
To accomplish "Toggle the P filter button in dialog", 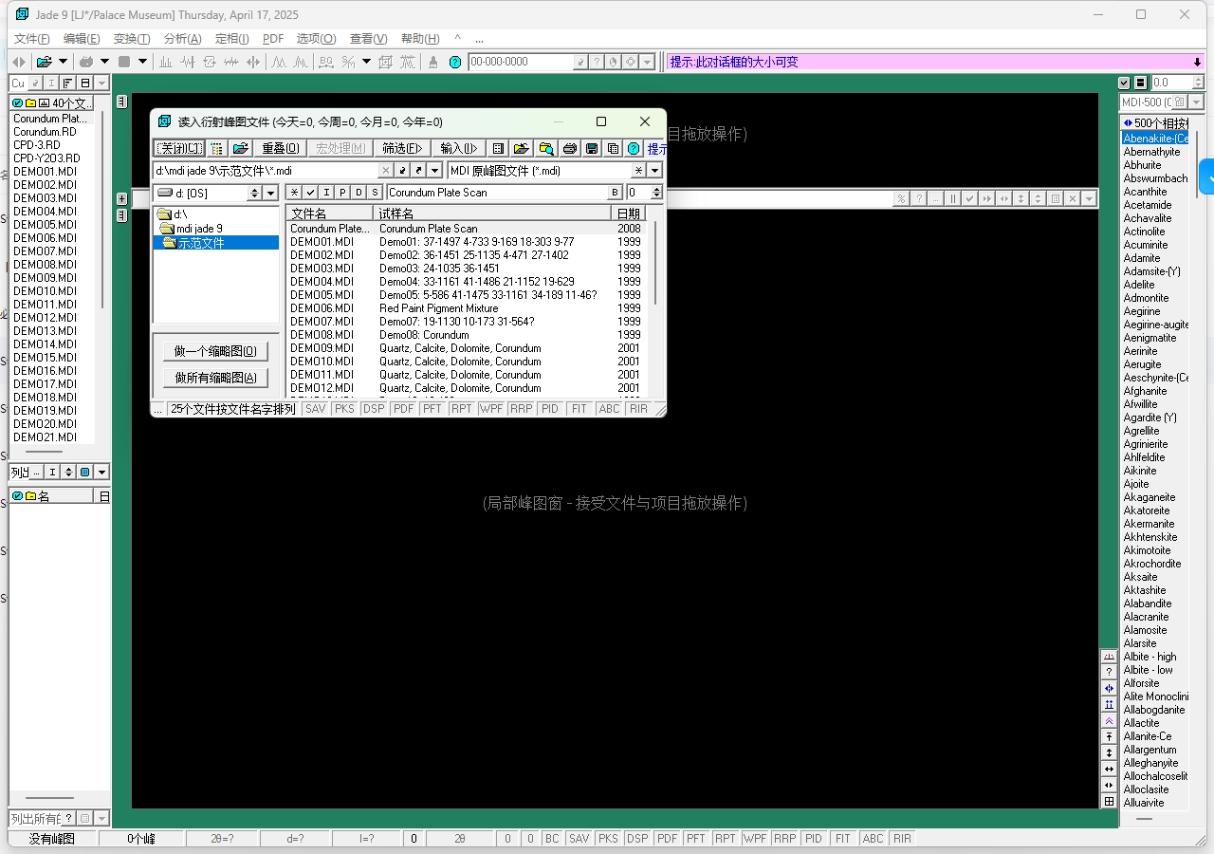I will pyautogui.click(x=342, y=193).
